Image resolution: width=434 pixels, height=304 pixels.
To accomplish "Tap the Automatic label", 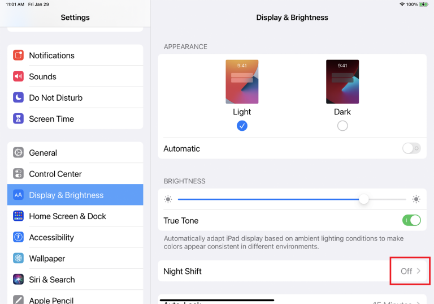I will point(181,149).
